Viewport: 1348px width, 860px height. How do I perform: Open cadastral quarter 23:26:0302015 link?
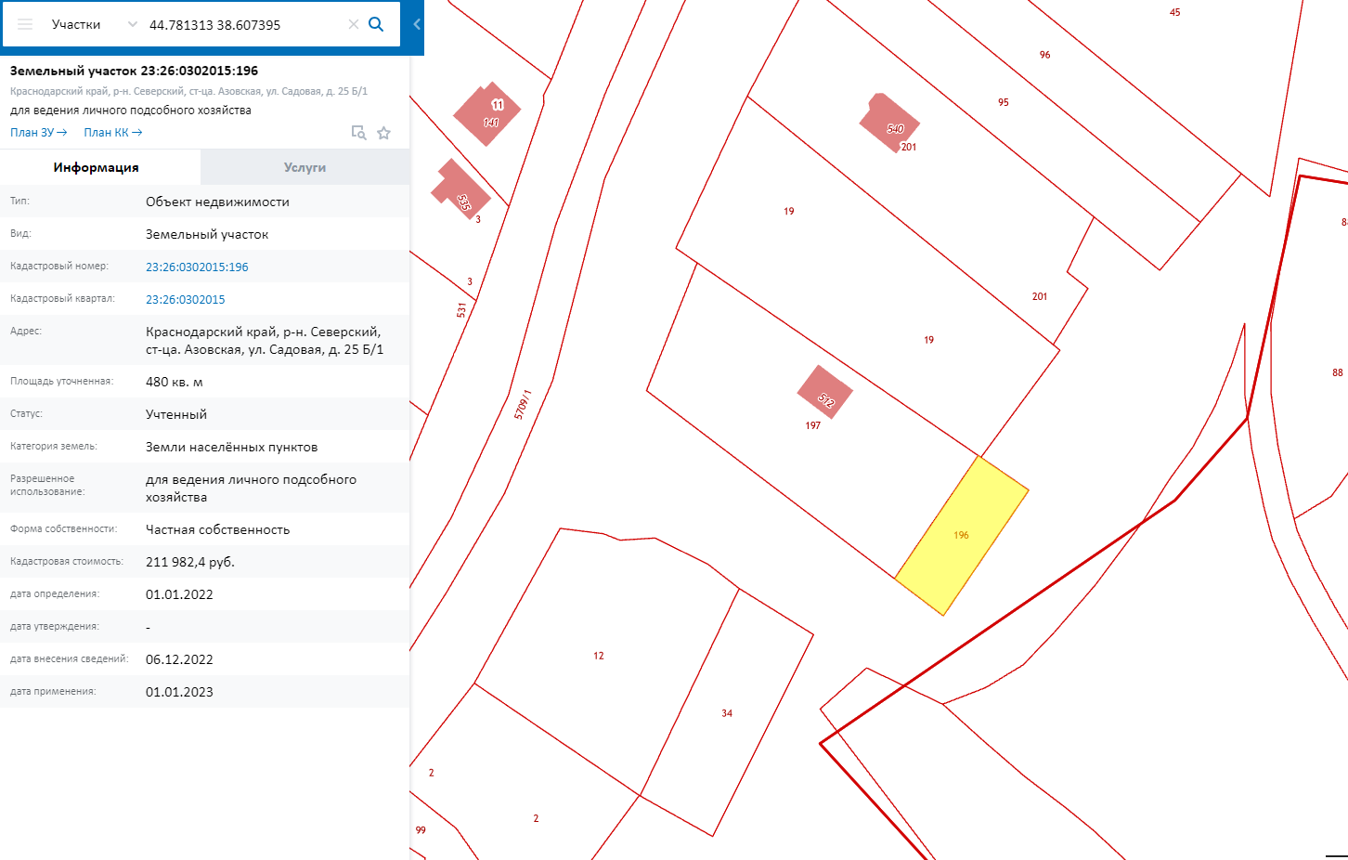(x=186, y=299)
